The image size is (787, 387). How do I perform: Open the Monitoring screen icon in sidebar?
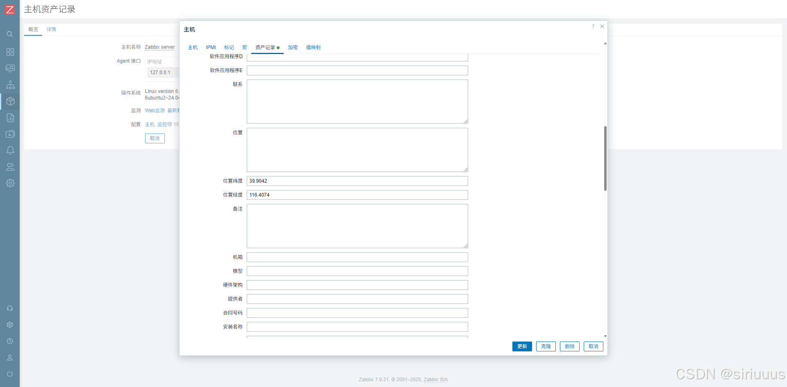tap(10, 68)
